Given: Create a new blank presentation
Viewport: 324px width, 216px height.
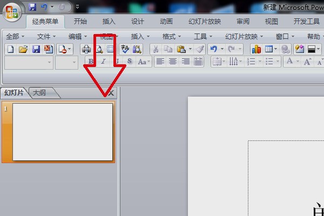Looking at the screenshot, I should tap(10, 49).
